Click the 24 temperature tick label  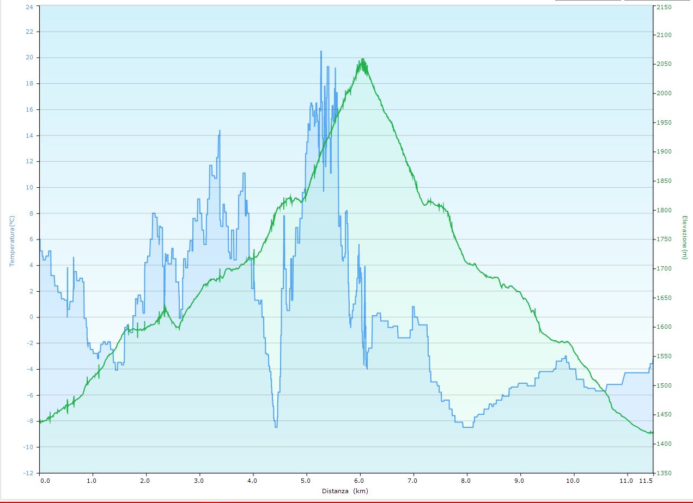pyautogui.click(x=29, y=7)
